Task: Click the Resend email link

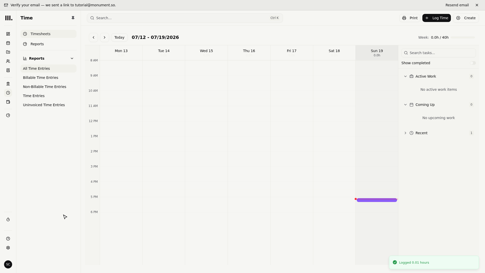Action: (457, 5)
